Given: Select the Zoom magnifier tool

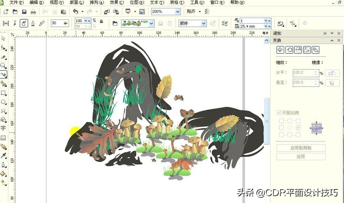Looking at the screenshot, I should (x=3, y=66).
